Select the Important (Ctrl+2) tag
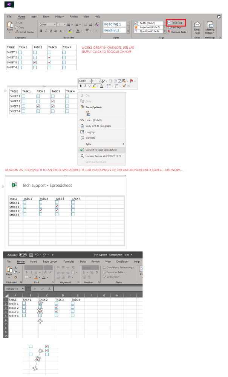This screenshot has width=228, height=377. point(148,27)
